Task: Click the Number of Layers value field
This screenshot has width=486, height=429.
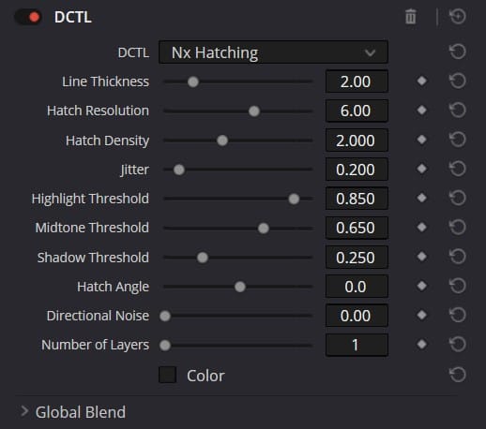Action: (357, 345)
